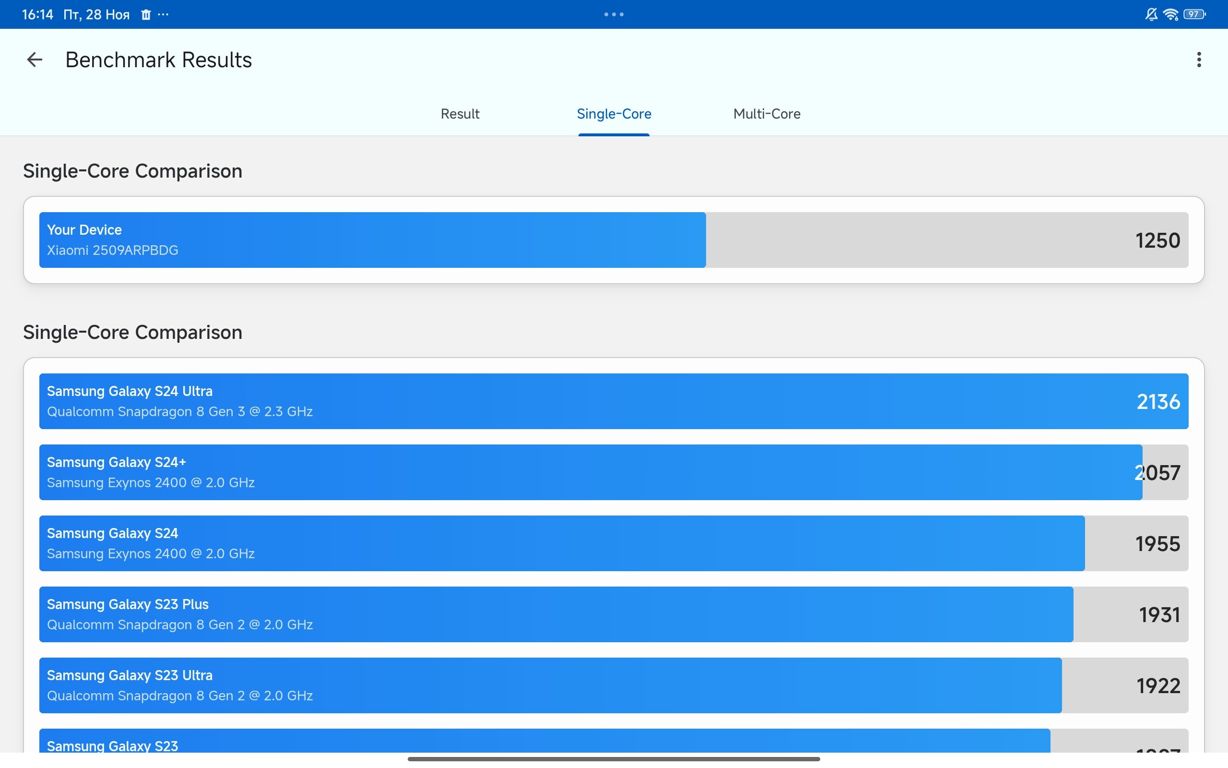Screen dimensions: 1228x768
Task: Tap the trash icon in status bar
Action: (146, 15)
